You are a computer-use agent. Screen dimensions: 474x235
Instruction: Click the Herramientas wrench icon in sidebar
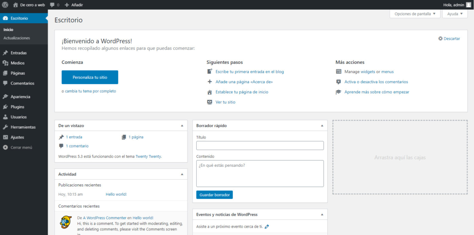[5, 127]
